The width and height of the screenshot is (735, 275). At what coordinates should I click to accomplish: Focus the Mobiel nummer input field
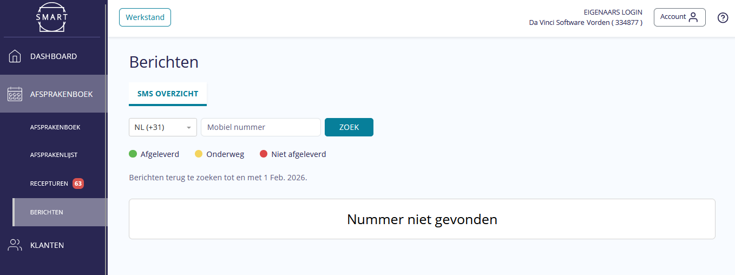(261, 128)
